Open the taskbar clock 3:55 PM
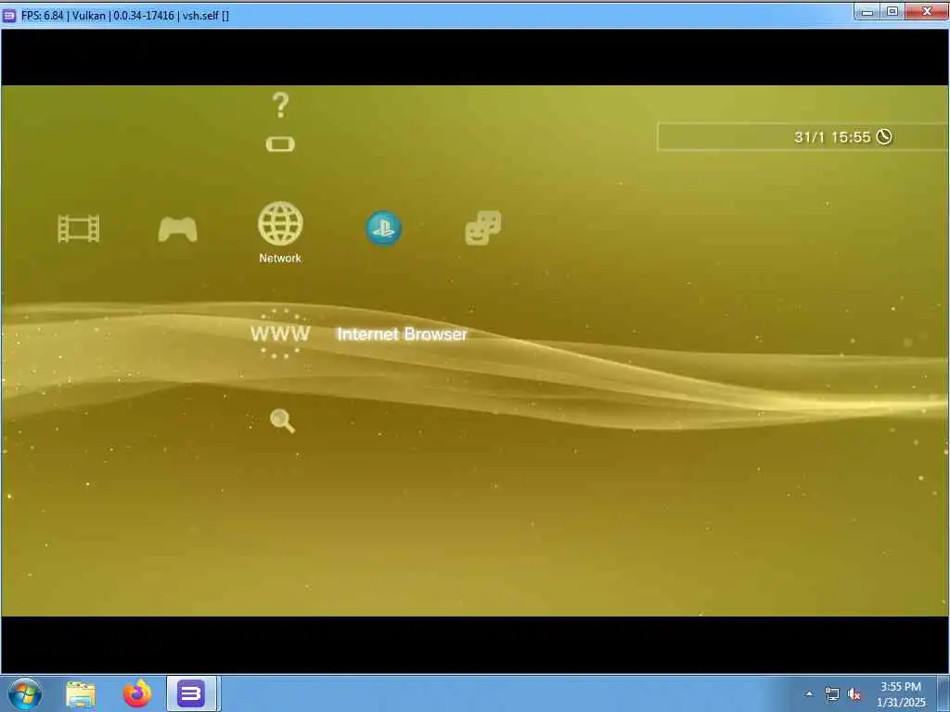This screenshot has width=950, height=712. point(901,693)
